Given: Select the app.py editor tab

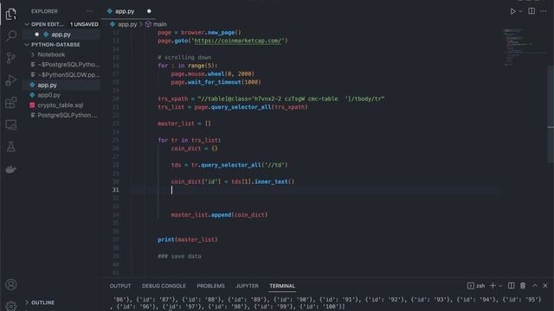Looking at the screenshot, I should [x=125, y=11].
